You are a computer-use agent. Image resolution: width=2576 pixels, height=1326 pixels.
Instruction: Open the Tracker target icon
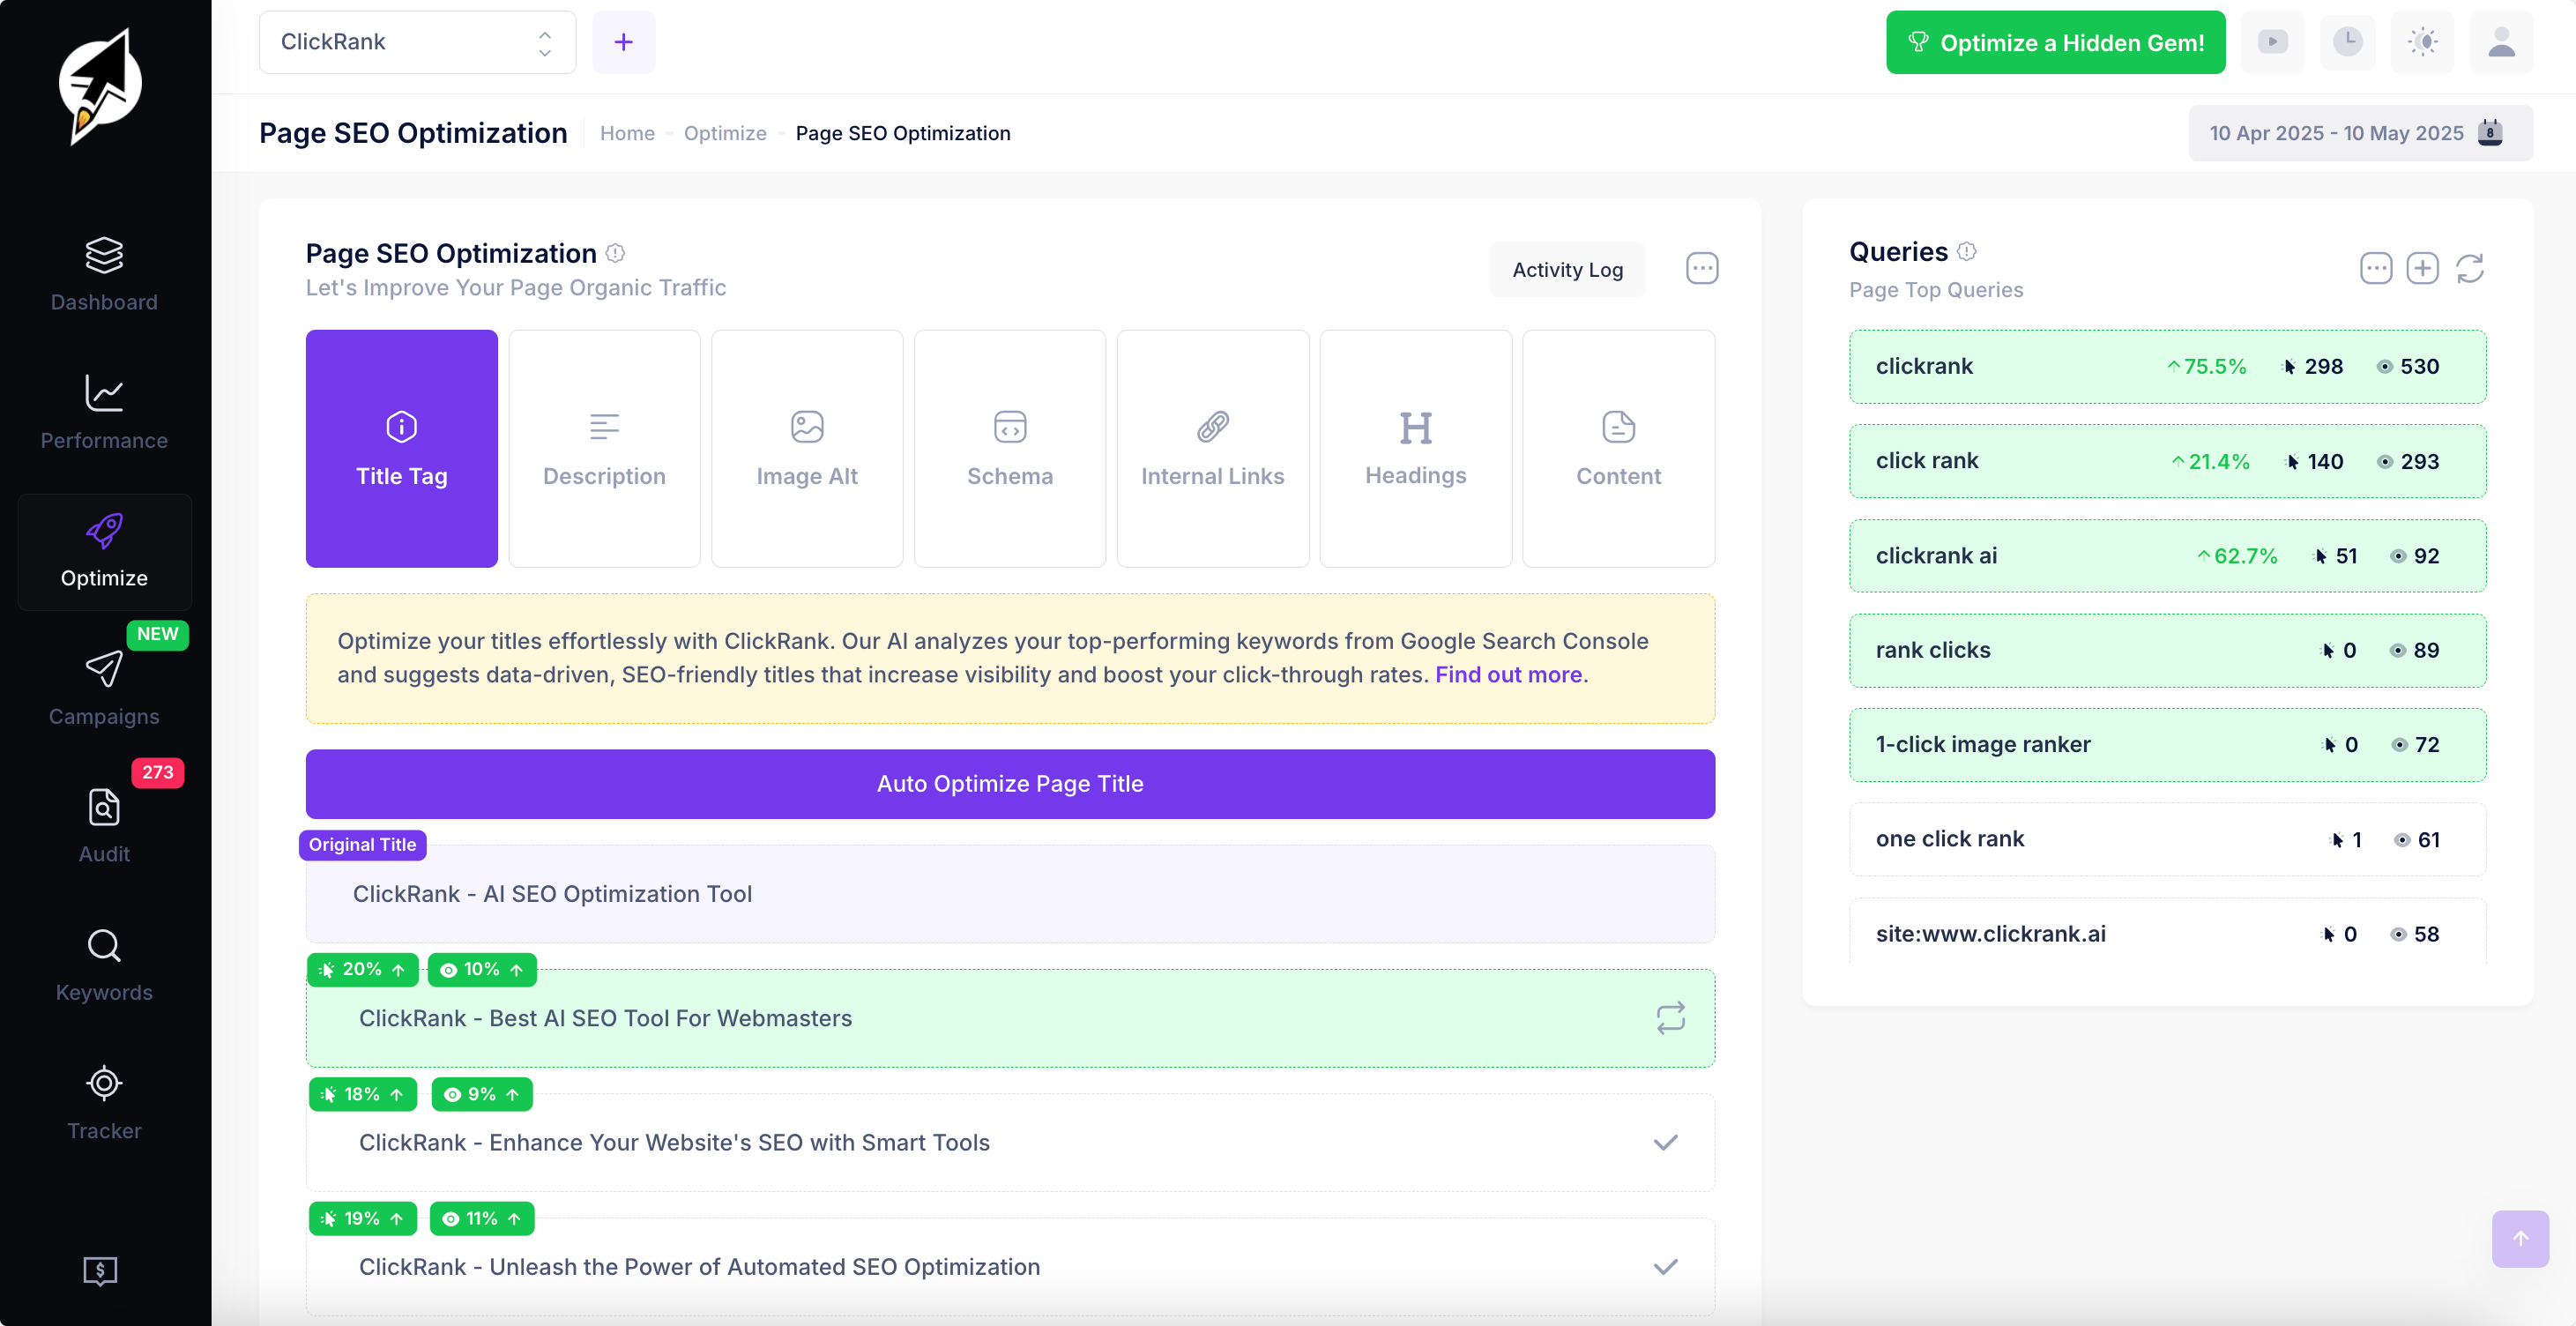pyautogui.click(x=104, y=1084)
